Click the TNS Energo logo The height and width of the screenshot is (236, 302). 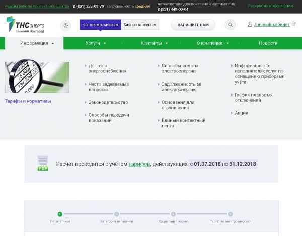[x=25, y=25]
